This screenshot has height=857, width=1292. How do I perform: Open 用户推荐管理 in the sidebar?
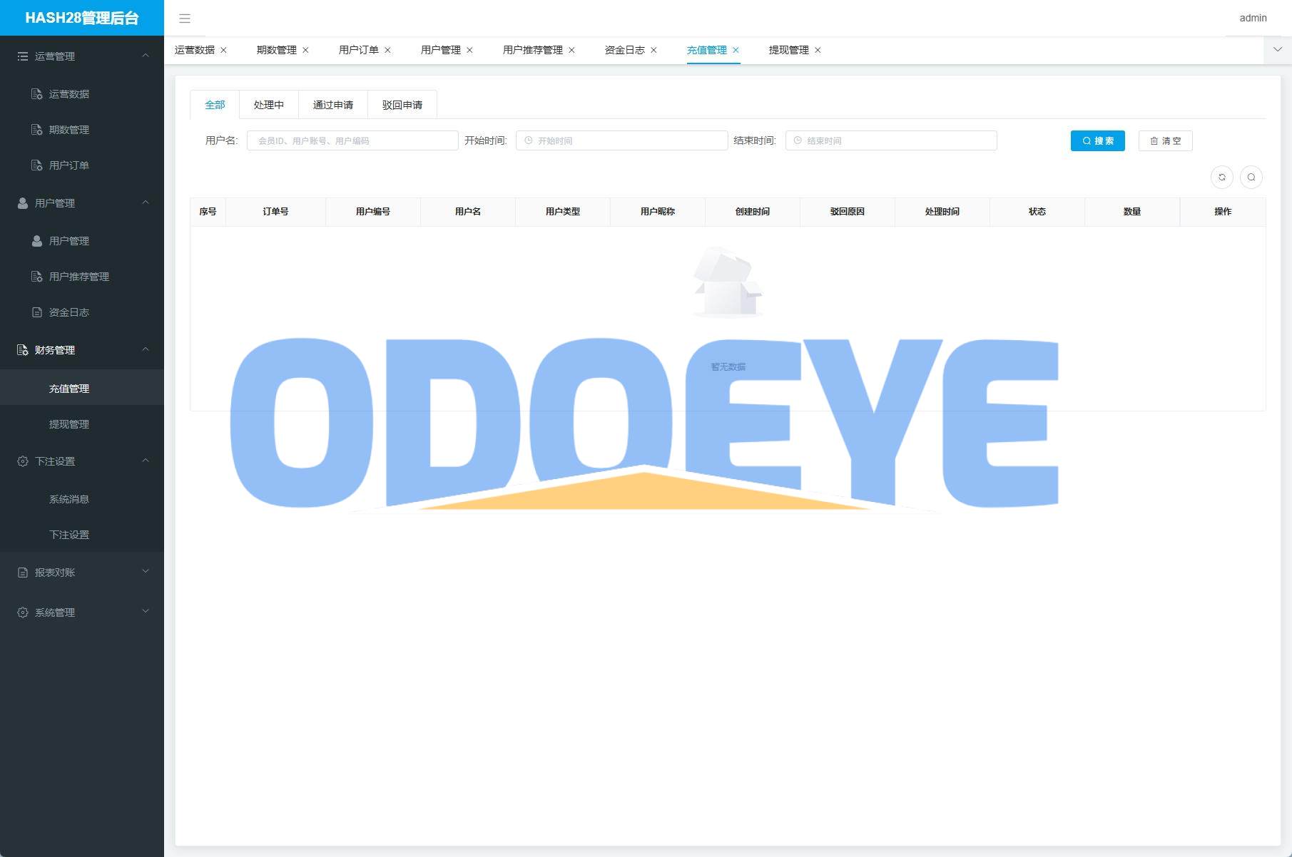(78, 277)
